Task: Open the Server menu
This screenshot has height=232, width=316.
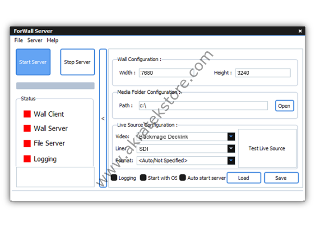Action: click(x=35, y=40)
